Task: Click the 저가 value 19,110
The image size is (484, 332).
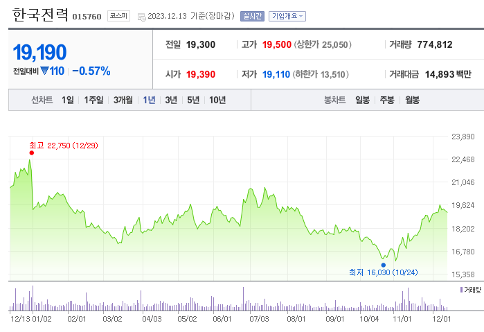Action: pyautogui.click(x=276, y=74)
